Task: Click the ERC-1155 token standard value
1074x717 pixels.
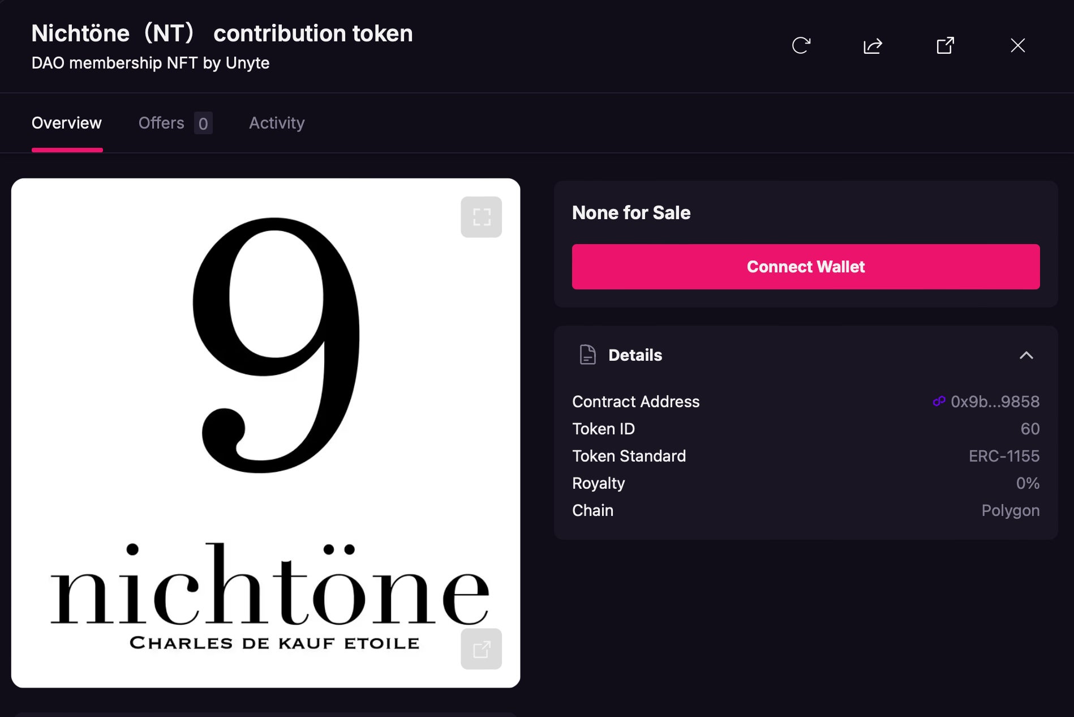Action: 1004,456
